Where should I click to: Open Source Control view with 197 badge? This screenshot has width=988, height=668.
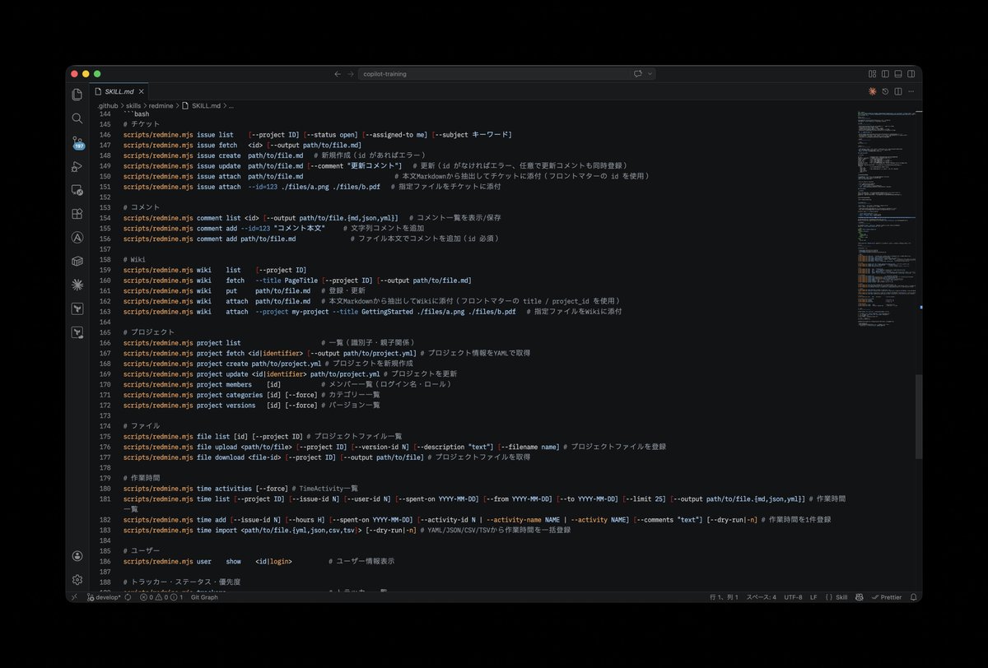tap(77, 143)
